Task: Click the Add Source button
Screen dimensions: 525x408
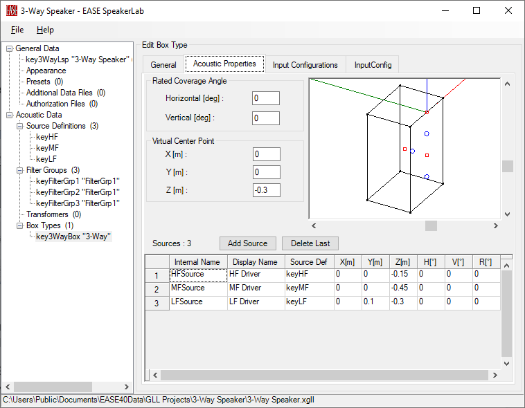Action: pyautogui.click(x=247, y=243)
